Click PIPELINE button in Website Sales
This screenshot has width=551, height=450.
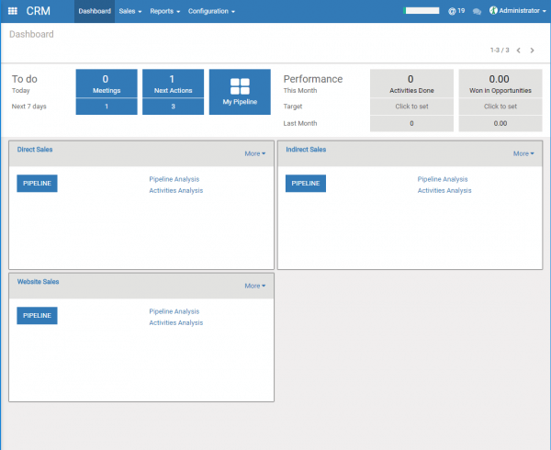(x=37, y=315)
